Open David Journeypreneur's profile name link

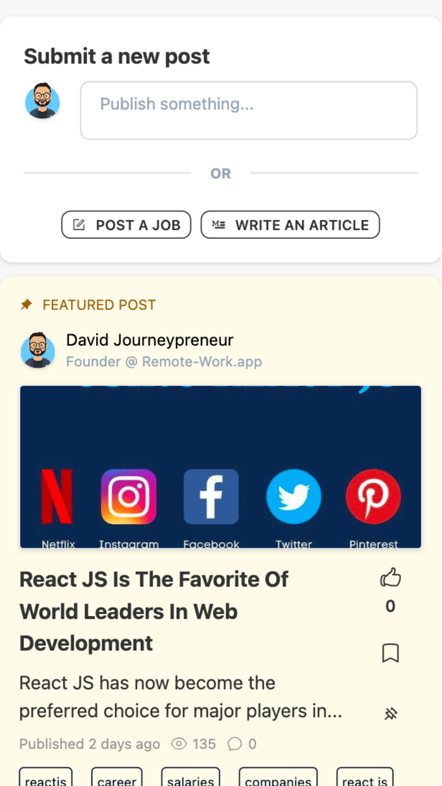(x=149, y=340)
